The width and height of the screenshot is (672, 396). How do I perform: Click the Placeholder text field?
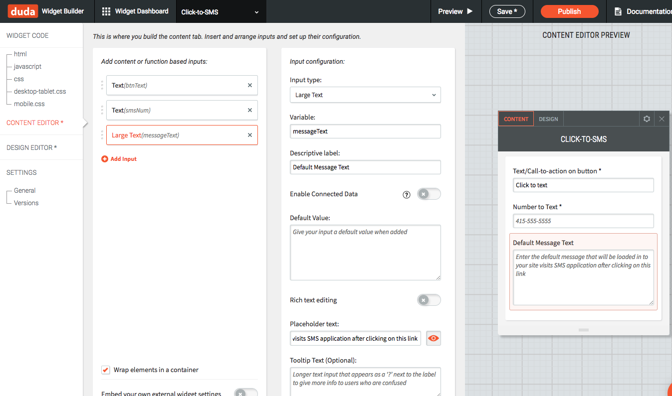(355, 338)
